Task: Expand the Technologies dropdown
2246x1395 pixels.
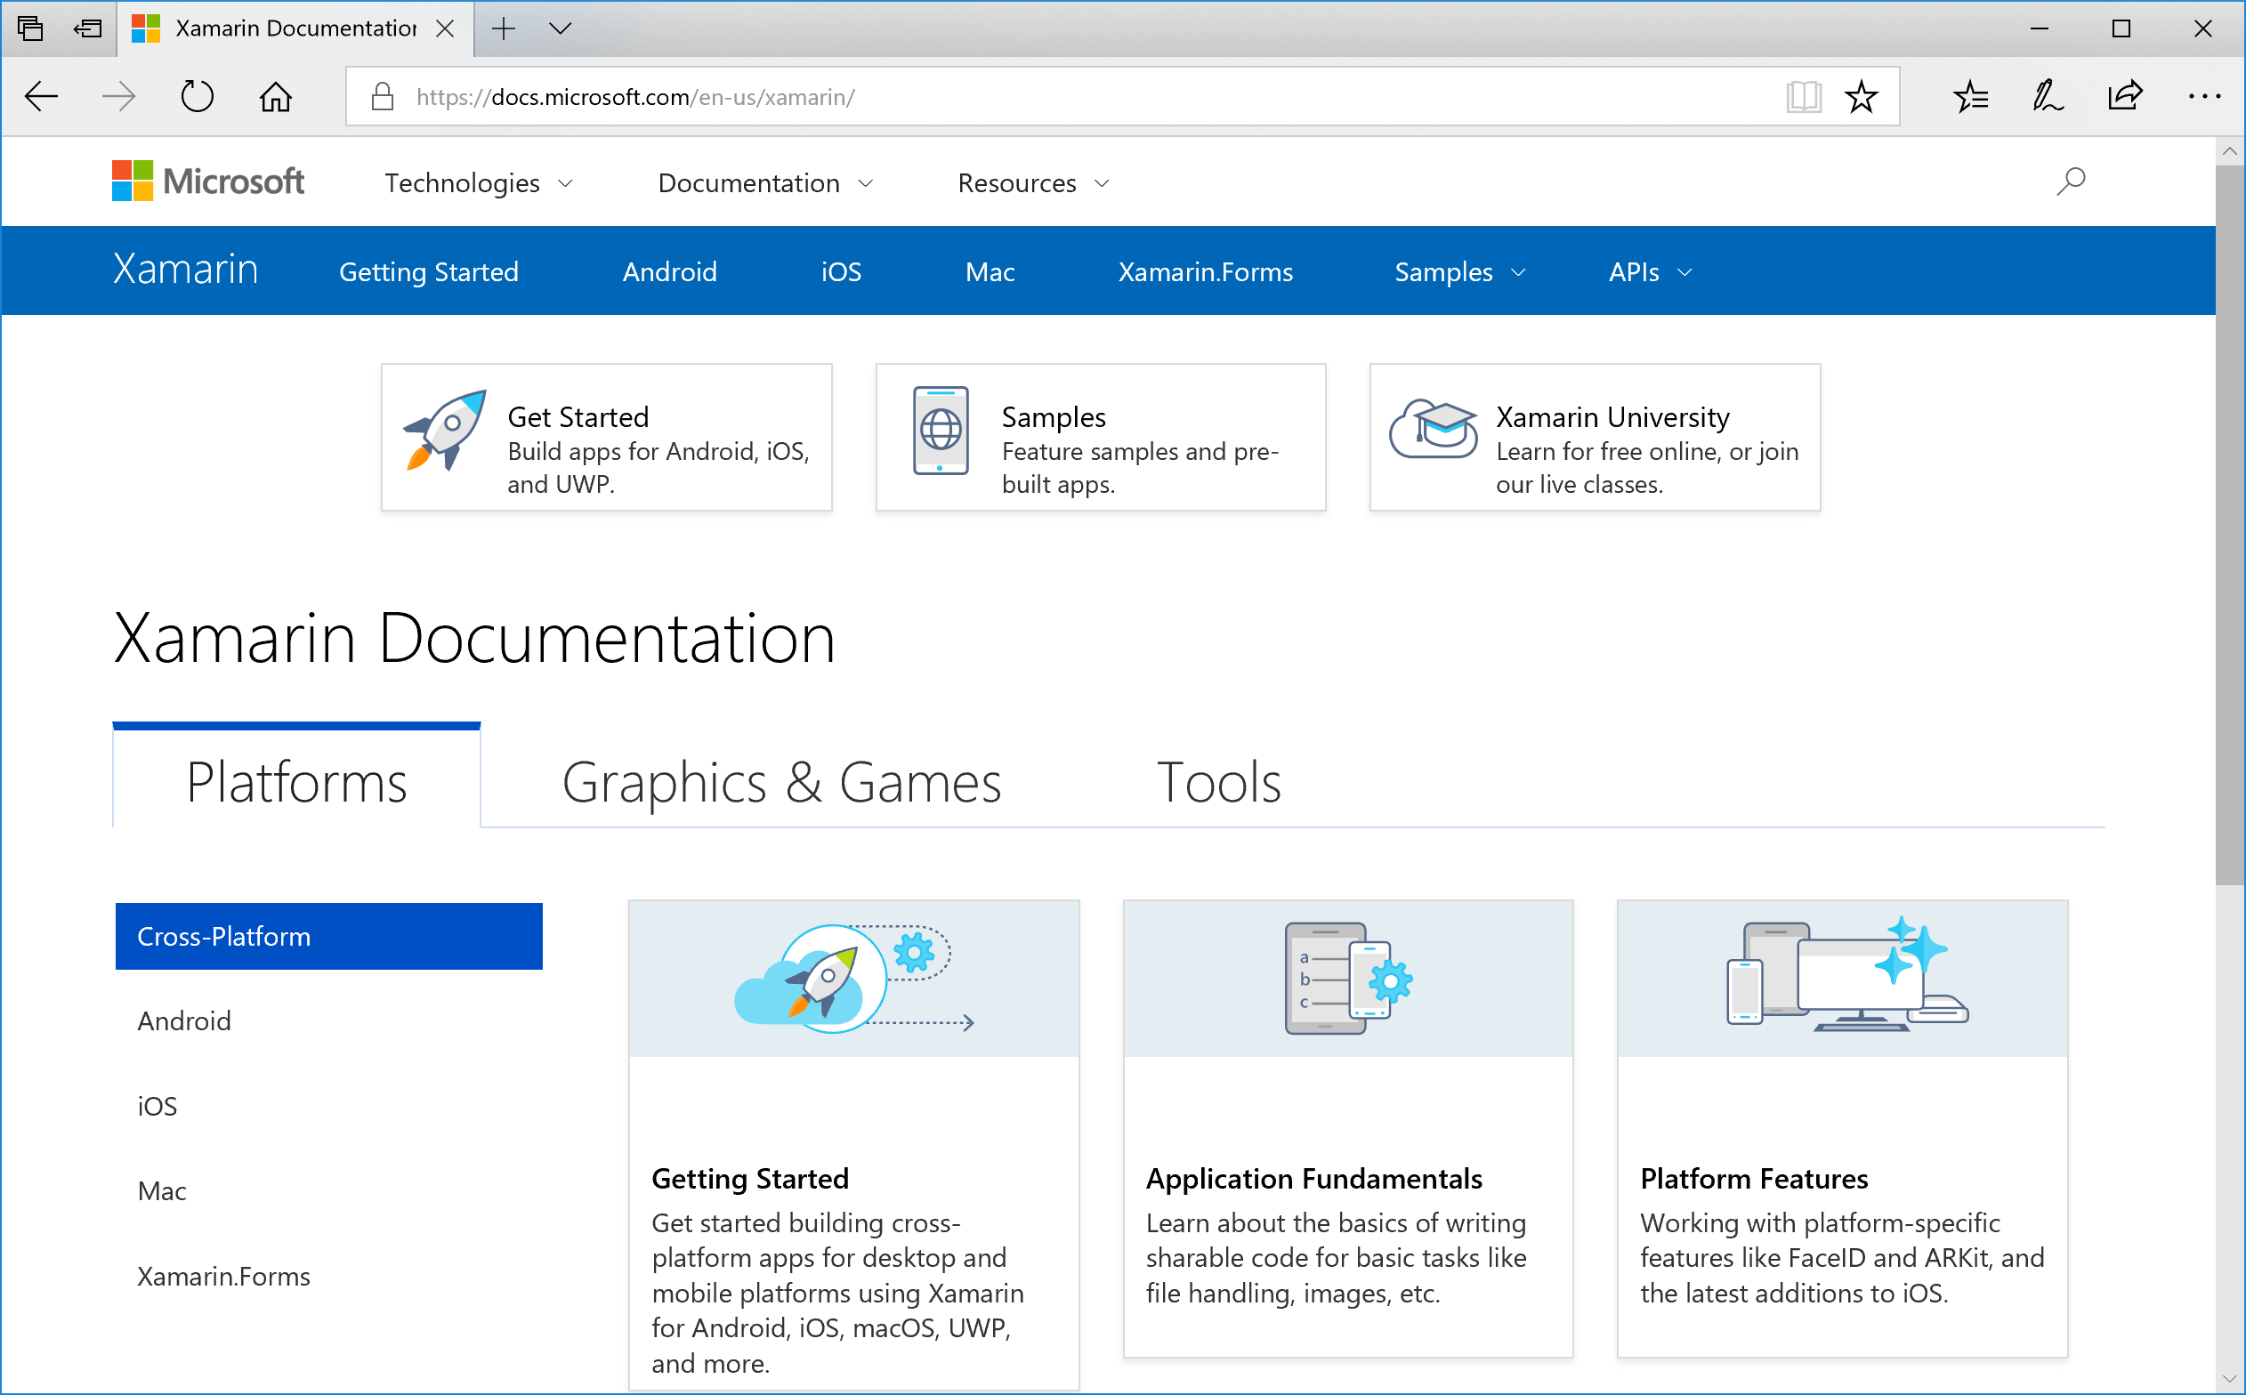Action: [478, 183]
